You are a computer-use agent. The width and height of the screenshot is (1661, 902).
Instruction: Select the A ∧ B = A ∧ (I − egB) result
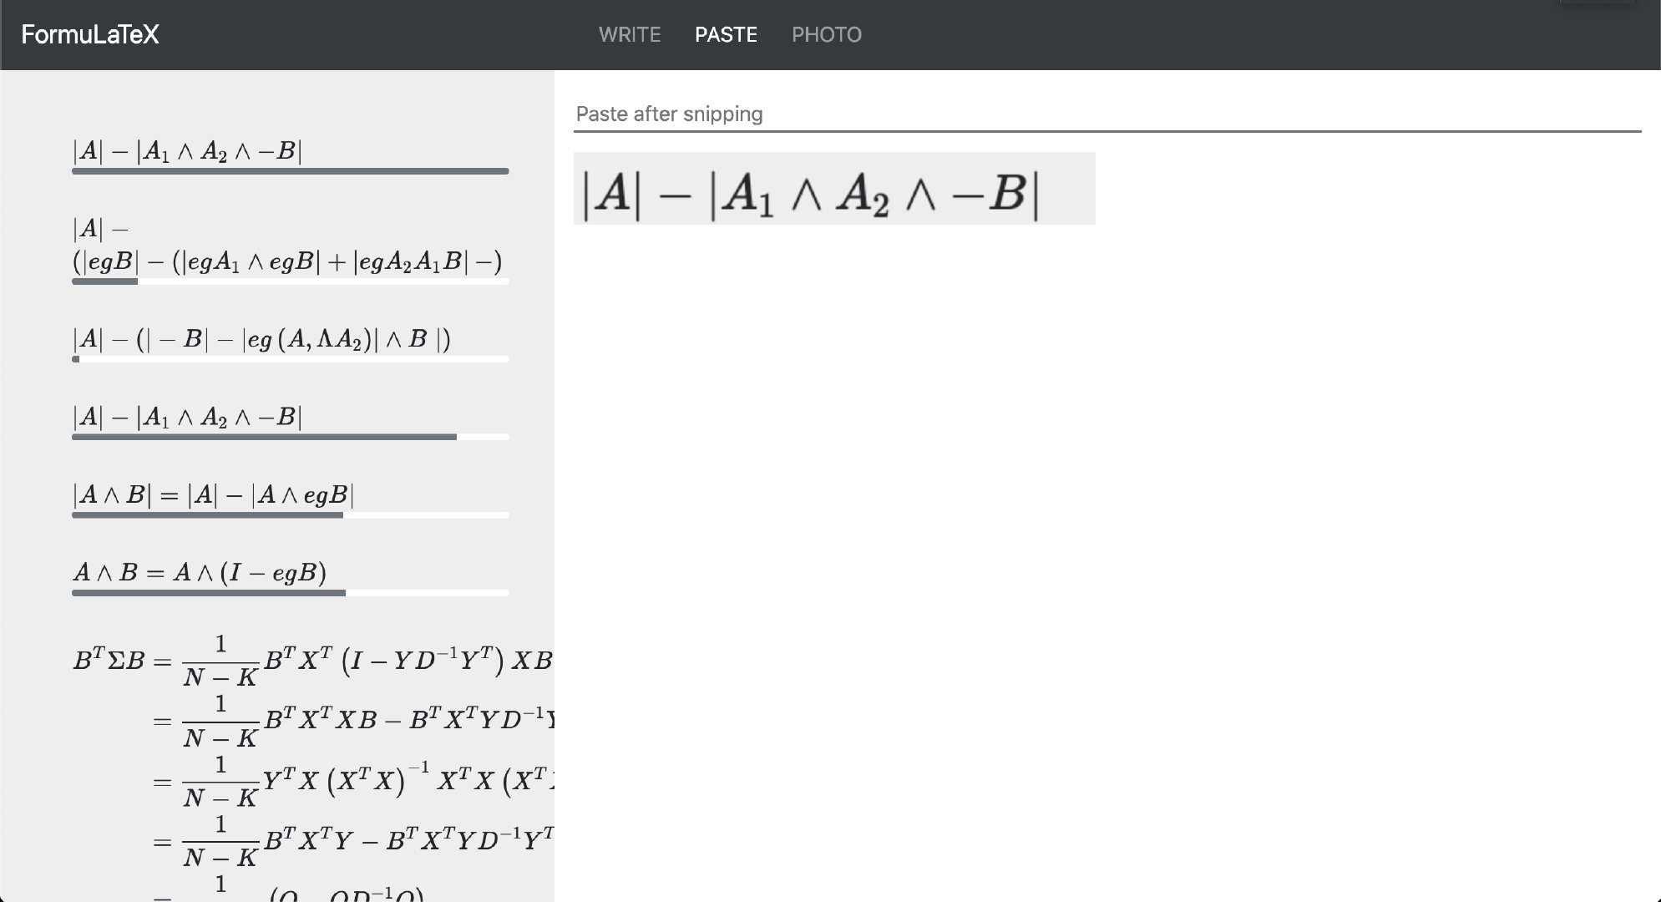coord(200,573)
